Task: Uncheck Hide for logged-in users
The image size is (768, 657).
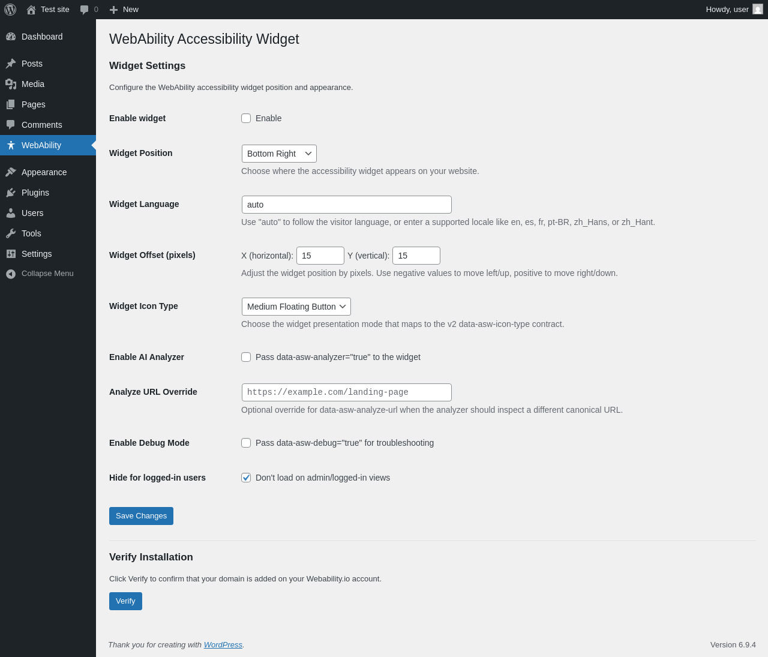Action: click(246, 478)
